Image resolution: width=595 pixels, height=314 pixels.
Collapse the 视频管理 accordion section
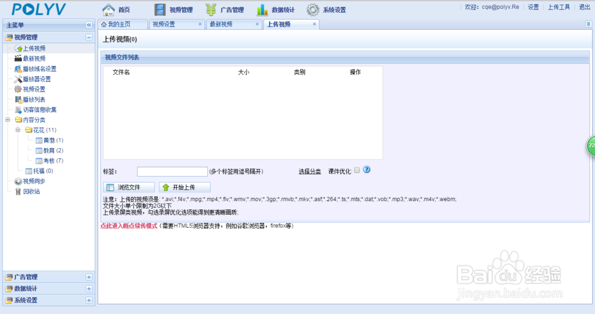89,37
